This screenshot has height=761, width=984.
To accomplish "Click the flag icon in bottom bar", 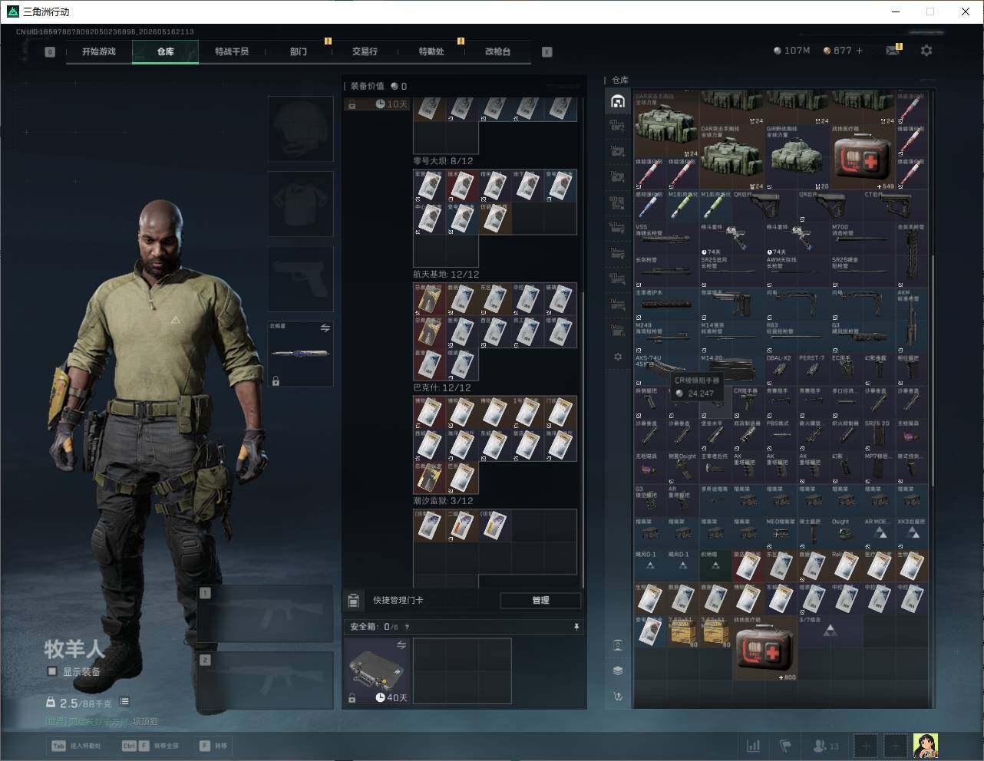I will click(x=785, y=745).
